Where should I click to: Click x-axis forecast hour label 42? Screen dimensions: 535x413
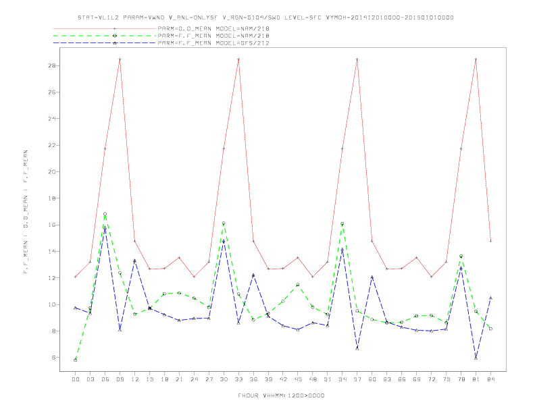283,379
